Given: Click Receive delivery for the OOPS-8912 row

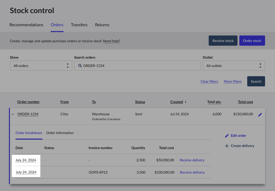Looking at the screenshot, I should [x=192, y=172].
